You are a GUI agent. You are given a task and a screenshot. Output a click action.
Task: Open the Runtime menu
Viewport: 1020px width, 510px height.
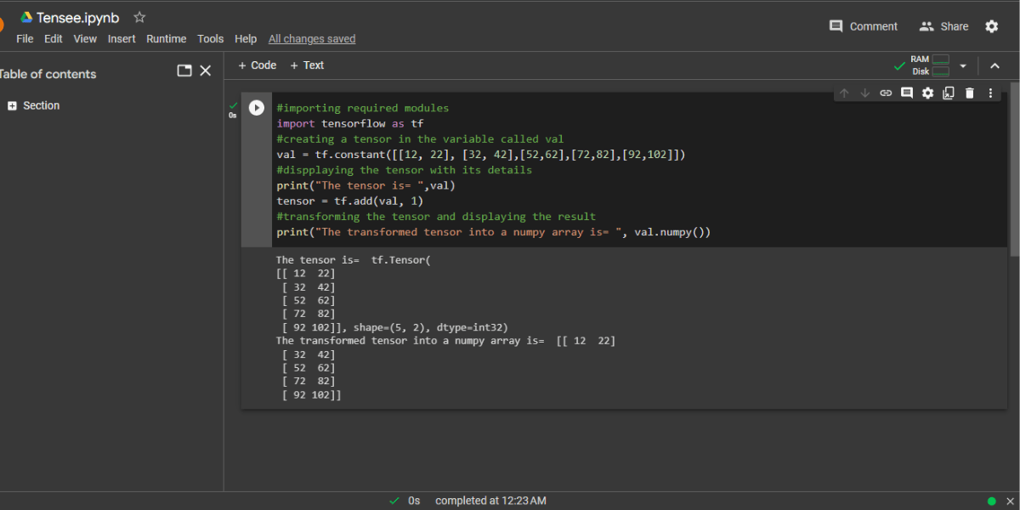(x=166, y=38)
